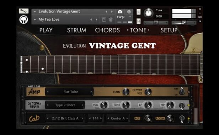Viewport: 219px width, 135px height.
Task: Decrease the cab mic value 144
Action: (x=90, y=118)
